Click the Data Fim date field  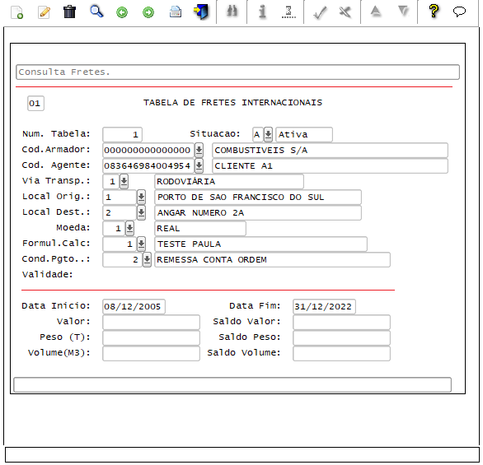coord(324,306)
